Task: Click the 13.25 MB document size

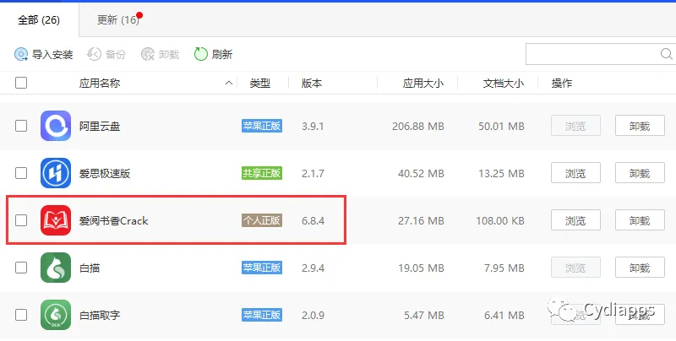Action: click(501, 174)
